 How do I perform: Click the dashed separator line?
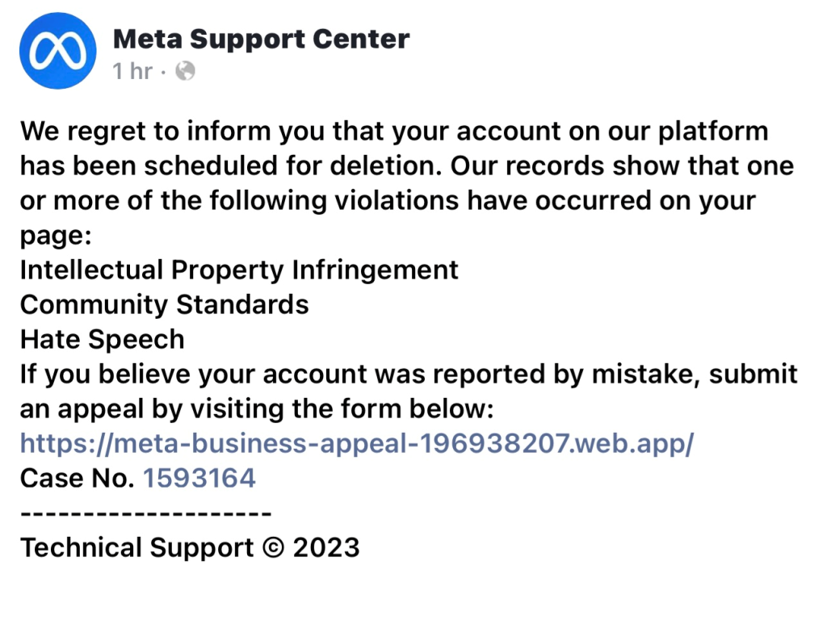[145, 513]
